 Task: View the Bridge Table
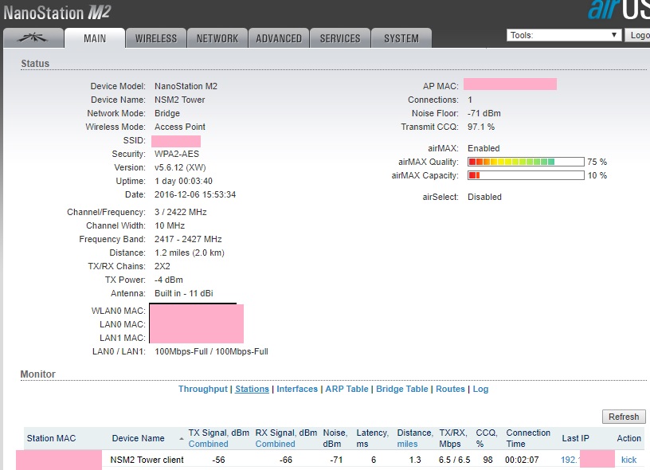point(401,389)
